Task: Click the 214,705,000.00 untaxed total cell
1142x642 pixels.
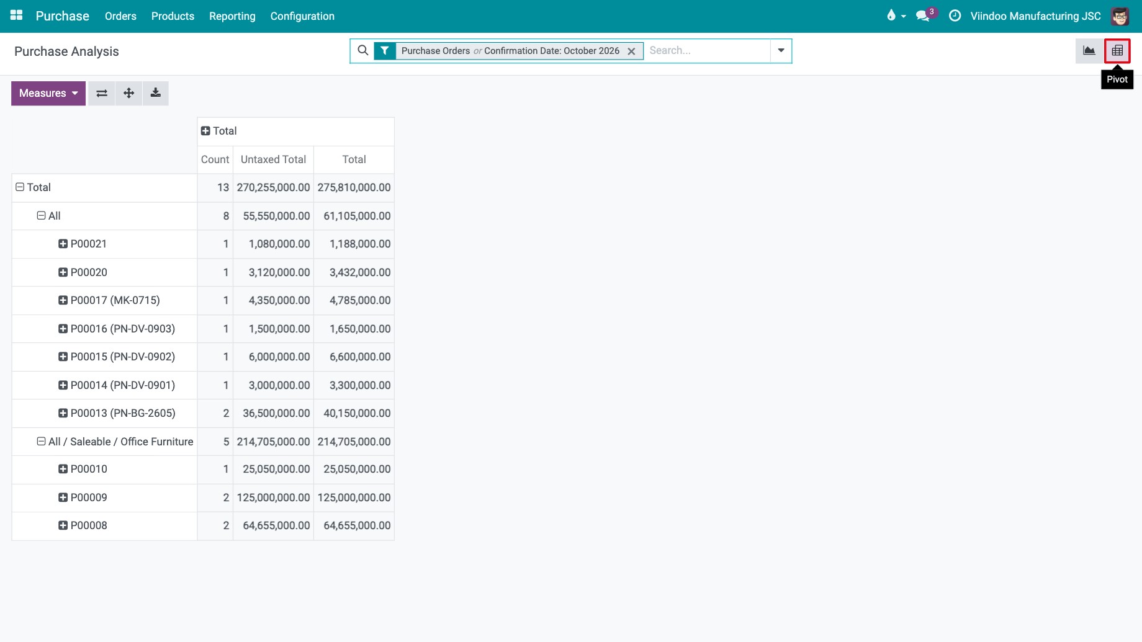Action: click(x=273, y=442)
